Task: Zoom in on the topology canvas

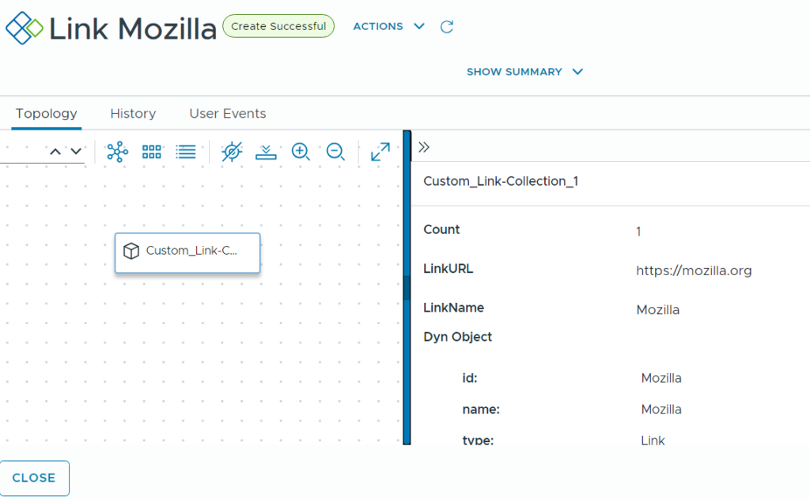Action: click(x=301, y=152)
